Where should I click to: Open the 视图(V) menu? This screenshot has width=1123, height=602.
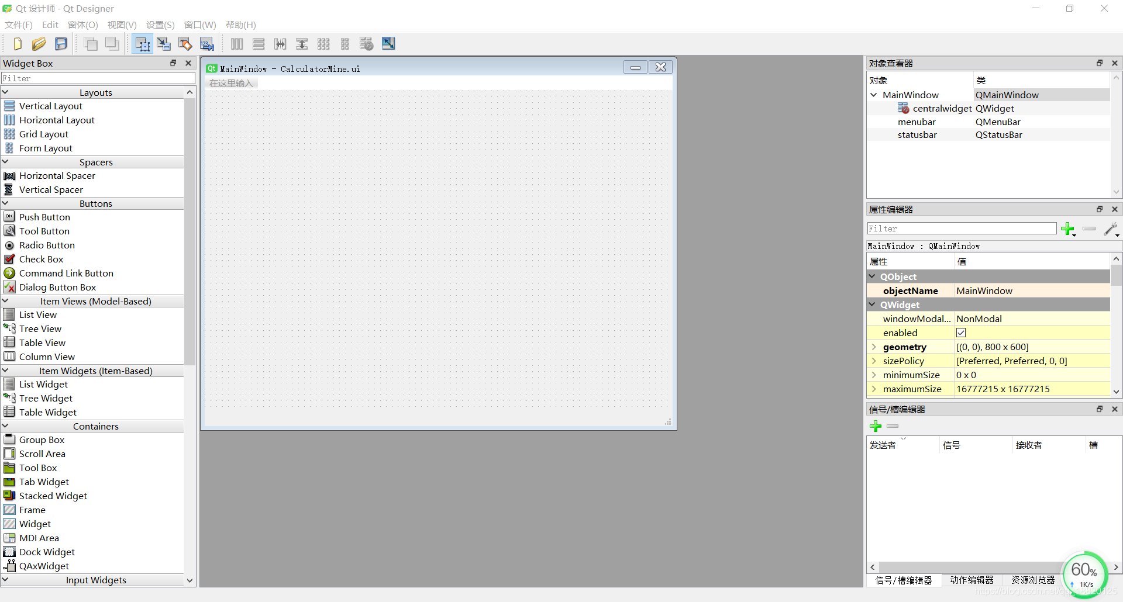122,25
